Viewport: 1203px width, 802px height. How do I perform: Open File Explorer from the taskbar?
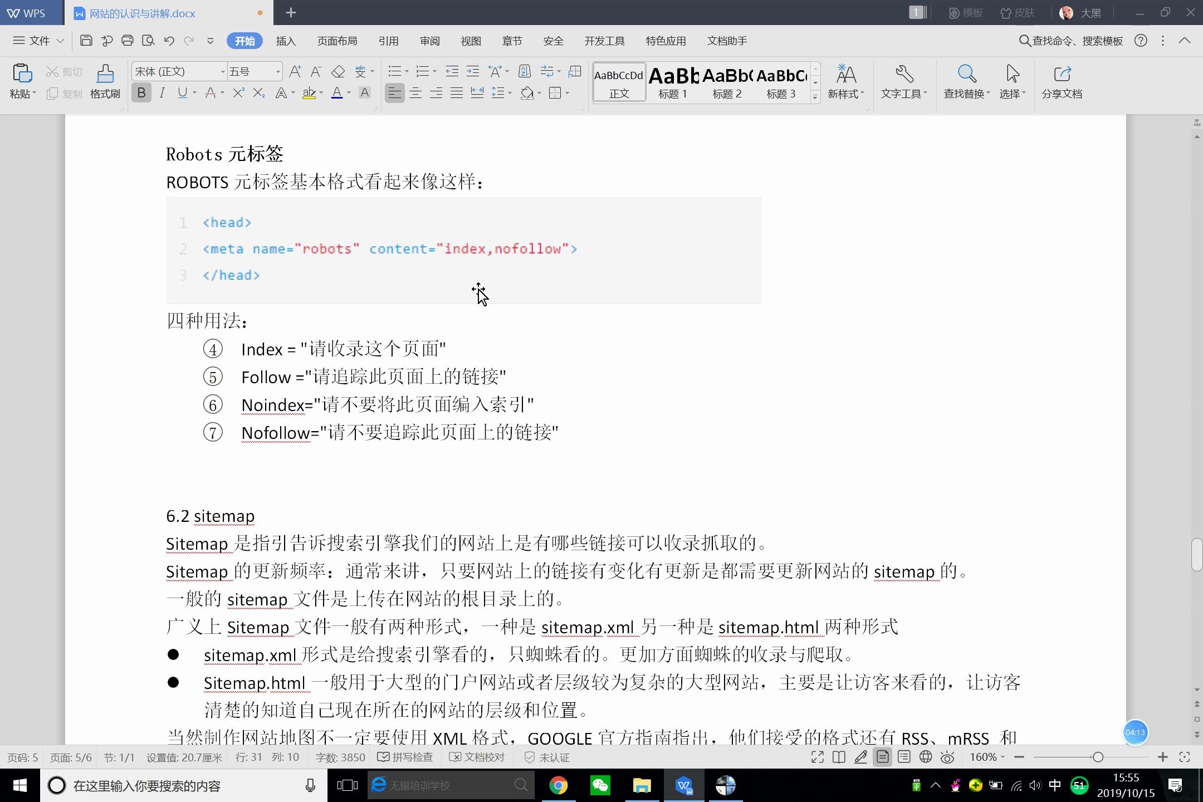[642, 785]
